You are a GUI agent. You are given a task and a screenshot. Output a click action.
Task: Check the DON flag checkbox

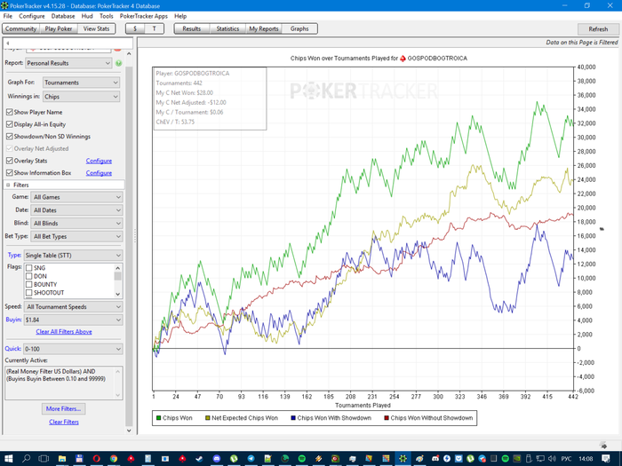pyautogui.click(x=29, y=276)
